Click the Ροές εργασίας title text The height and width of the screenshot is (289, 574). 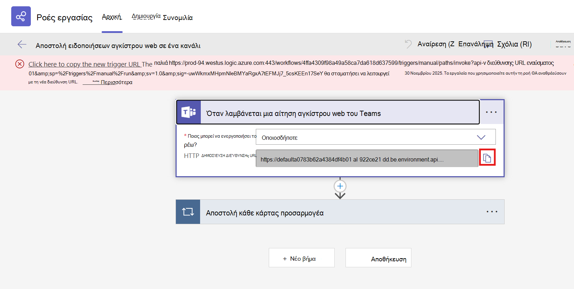[64, 18]
